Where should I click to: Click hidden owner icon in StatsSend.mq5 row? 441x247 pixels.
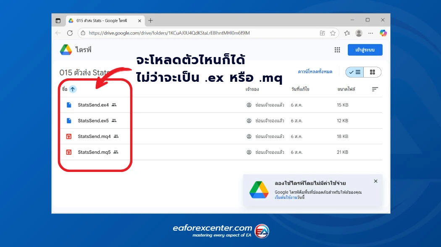tap(249, 152)
